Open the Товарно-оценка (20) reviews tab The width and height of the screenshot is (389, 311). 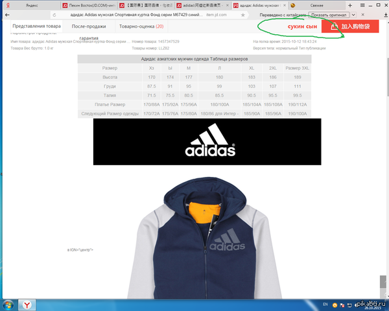[x=141, y=27]
